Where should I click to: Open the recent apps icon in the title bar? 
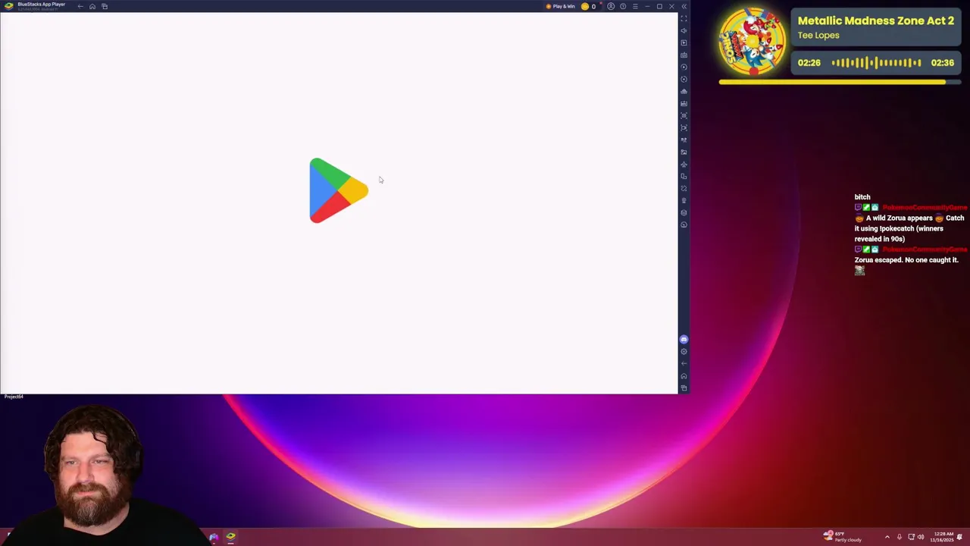105,6
